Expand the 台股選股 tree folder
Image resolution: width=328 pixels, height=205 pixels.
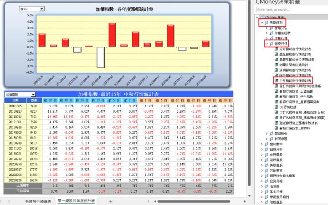[x=261, y=155]
